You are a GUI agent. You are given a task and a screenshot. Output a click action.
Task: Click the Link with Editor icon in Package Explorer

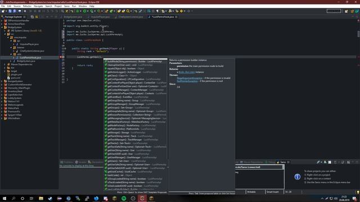37,17
